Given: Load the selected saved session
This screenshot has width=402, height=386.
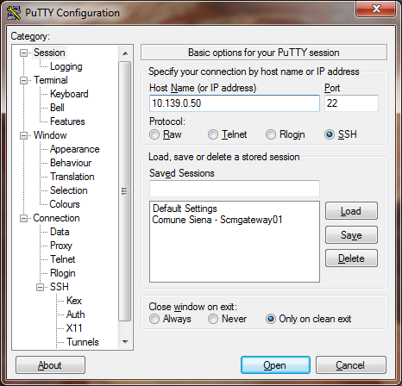Looking at the screenshot, I should pos(351,211).
